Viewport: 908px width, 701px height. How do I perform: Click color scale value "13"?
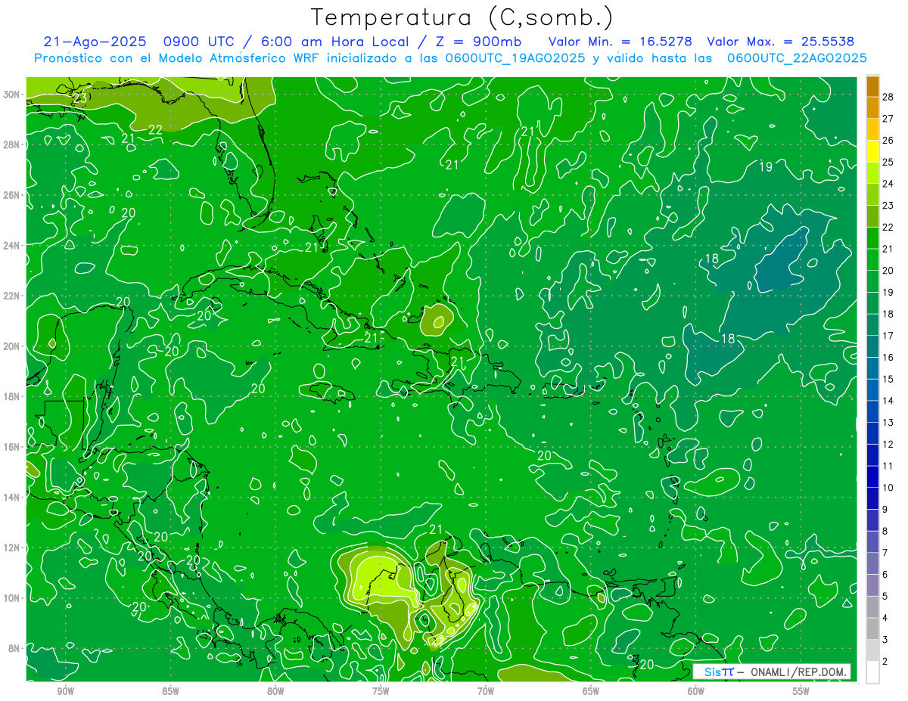pyautogui.click(x=888, y=423)
